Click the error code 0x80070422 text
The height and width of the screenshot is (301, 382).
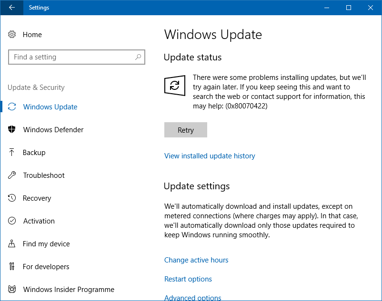(246, 106)
